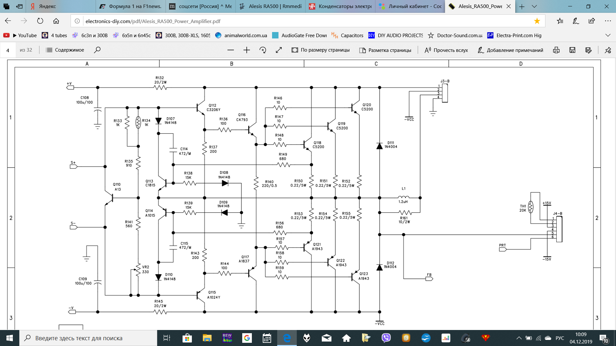Print the PDF document
Screen dimensions: 616x346
[556, 50]
